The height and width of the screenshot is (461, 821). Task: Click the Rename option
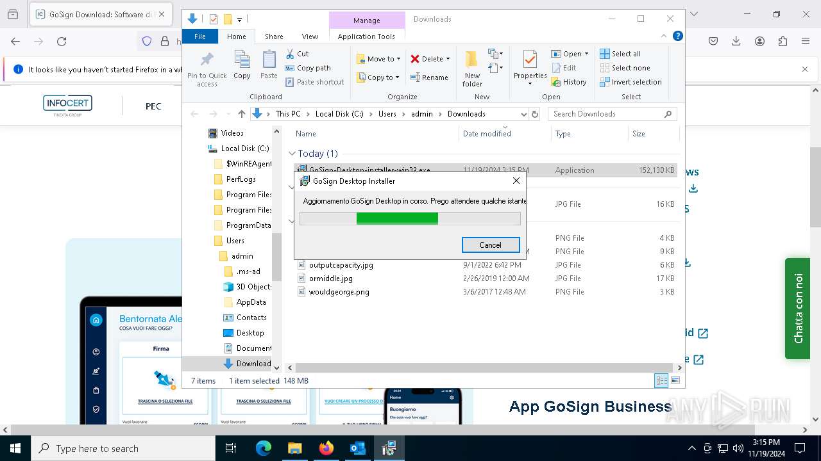click(429, 77)
